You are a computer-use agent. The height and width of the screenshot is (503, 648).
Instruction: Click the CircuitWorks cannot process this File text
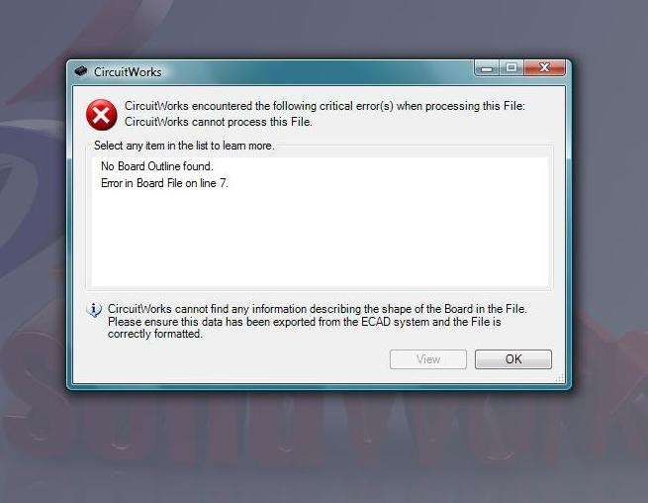point(219,122)
